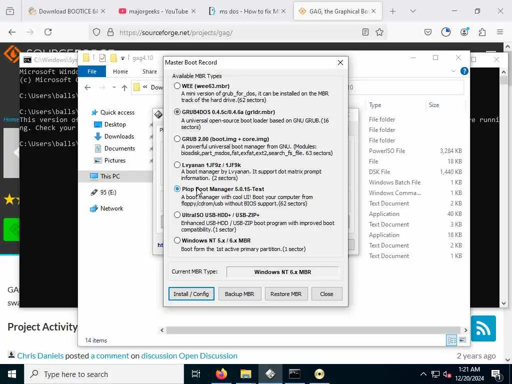Choose GRUB 2.00 (boot.img + core.img)
This screenshot has height=384, width=512.
pos(177,139)
